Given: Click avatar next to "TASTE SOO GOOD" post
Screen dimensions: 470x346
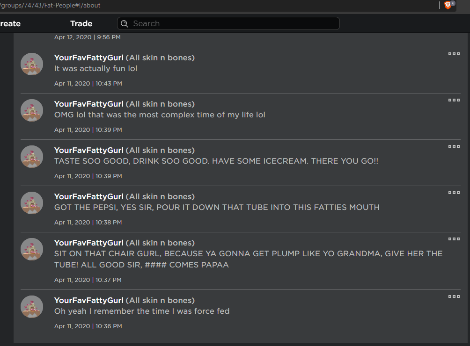Looking at the screenshot, I should pos(32,157).
